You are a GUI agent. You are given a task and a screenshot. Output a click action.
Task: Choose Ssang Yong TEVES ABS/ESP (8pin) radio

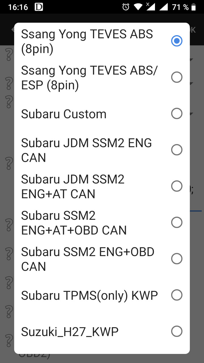(177, 77)
